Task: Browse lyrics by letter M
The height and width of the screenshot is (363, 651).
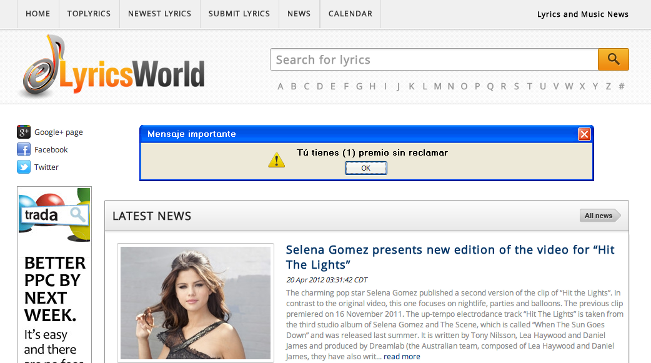Action: 437,86
